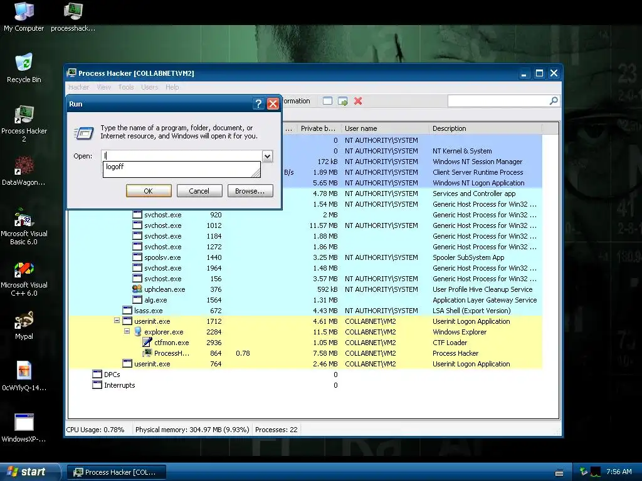Screen dimensions: 642x481
Task: Select lsass.exe process row
Action: click(305, 311)
